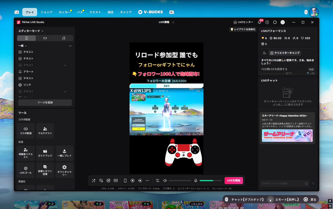
Task: Open Fortnite キャリア tab
Action: (x=126, y=12)
